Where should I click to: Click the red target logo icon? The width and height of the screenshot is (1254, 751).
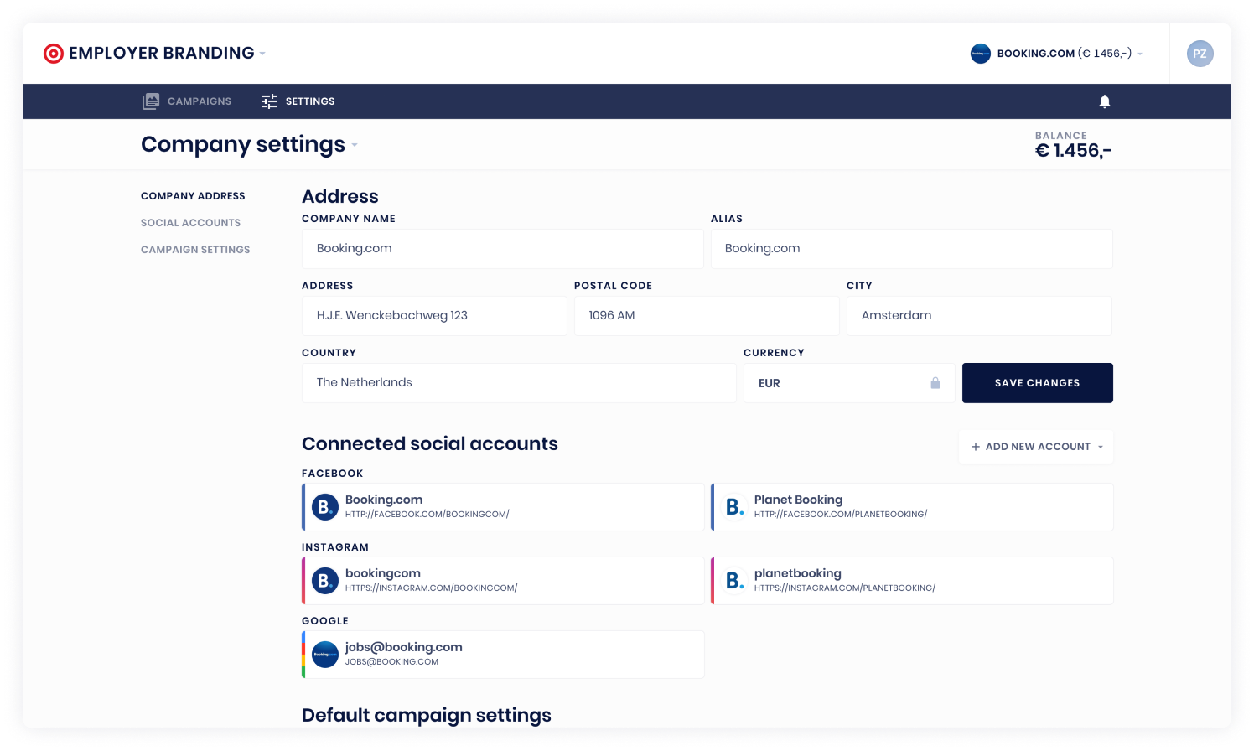click(x=54, y=54)
